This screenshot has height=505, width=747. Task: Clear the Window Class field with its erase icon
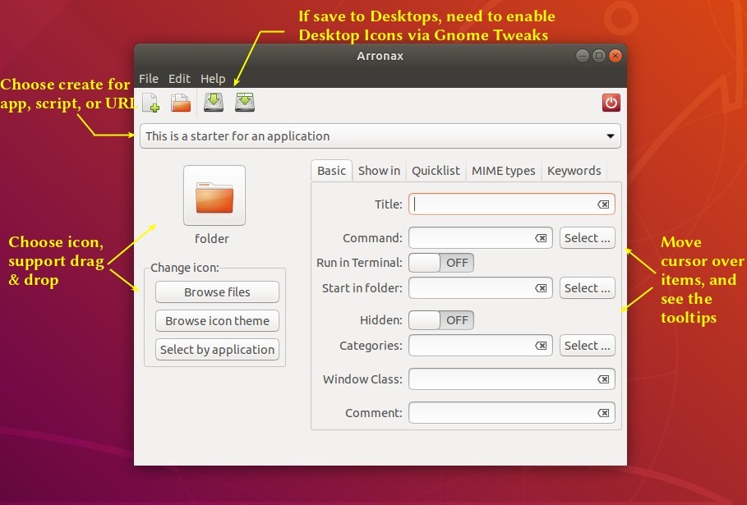pos(603,379)
